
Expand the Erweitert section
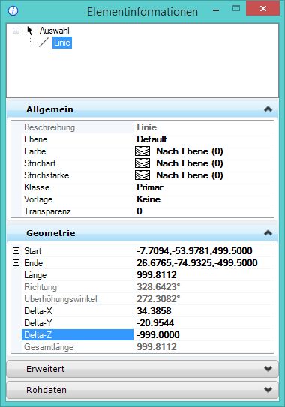pos(268,369)
